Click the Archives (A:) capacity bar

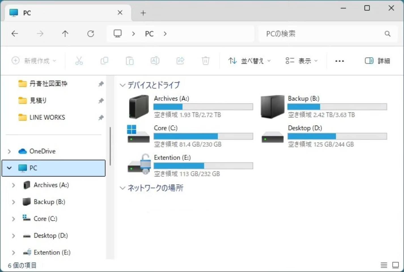click(203, 107)
